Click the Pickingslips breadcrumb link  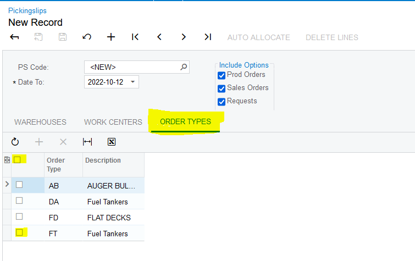pos(27,10)
